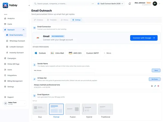Click Alex Johnson's profile avatar

tap(155, 4)
